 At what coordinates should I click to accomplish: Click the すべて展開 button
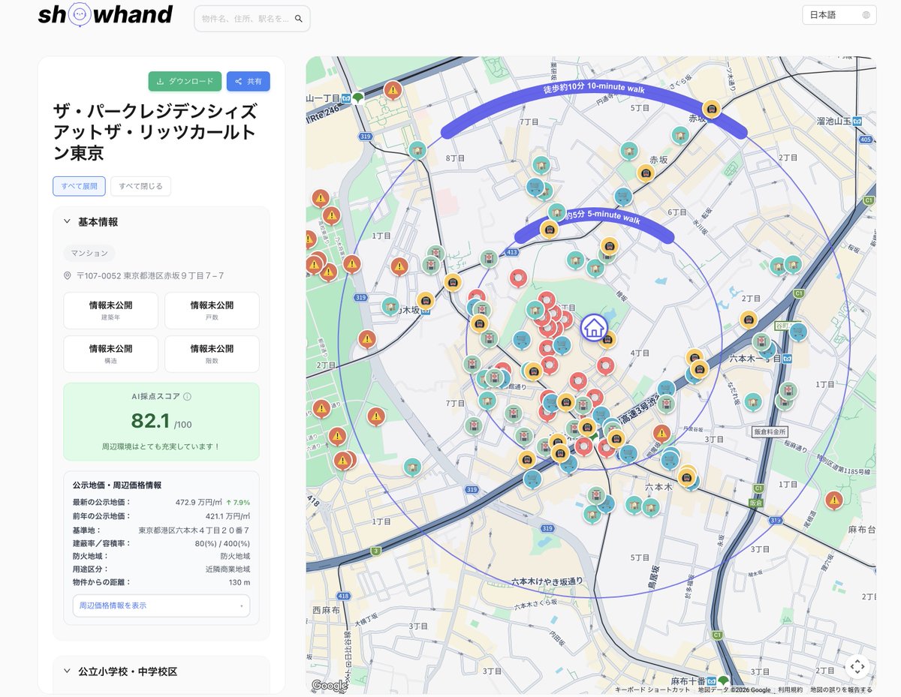[79, 186]
